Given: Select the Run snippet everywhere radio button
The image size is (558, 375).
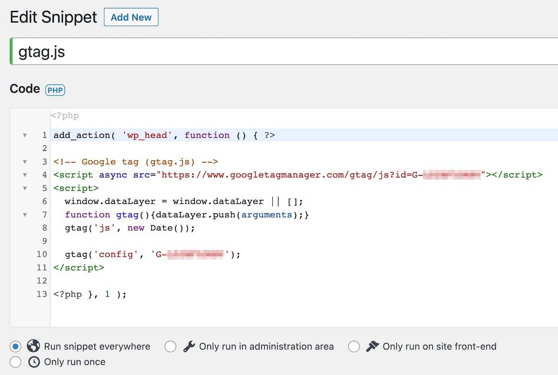Looking at the screenshot, I should click(x=15, y=347).
